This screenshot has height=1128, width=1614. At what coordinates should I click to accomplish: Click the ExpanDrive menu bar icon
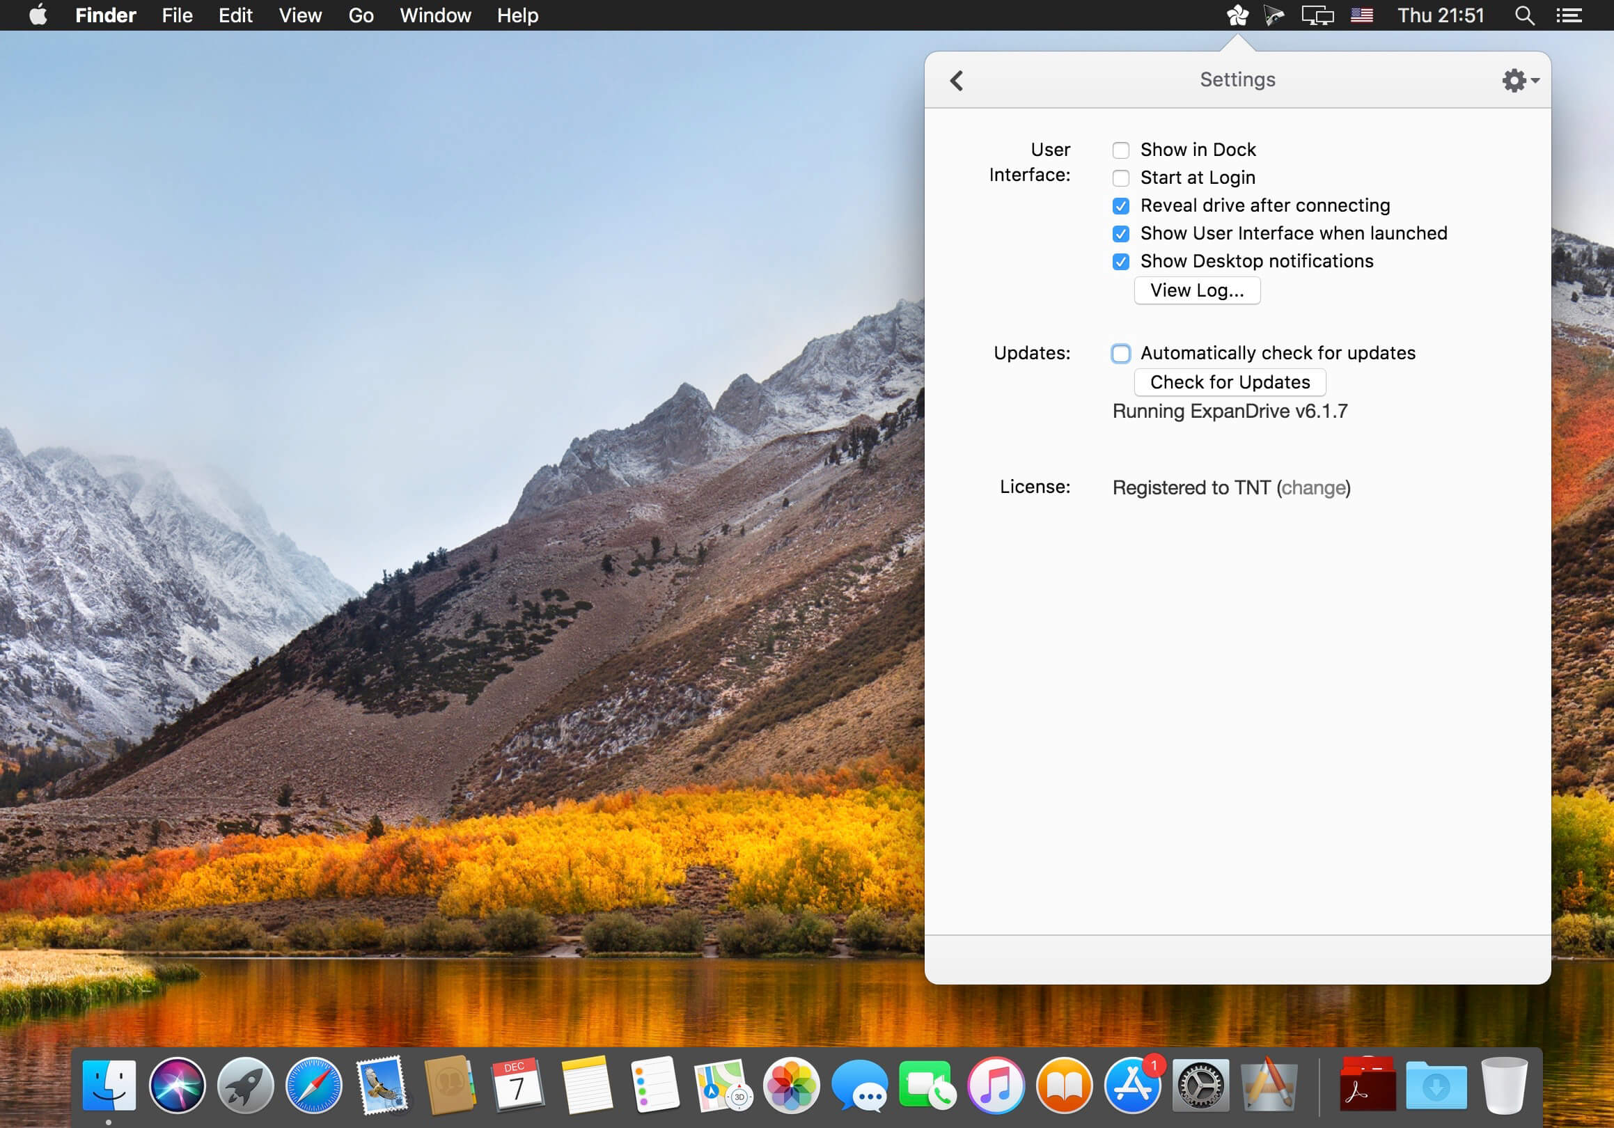(x=1237, y=15)
